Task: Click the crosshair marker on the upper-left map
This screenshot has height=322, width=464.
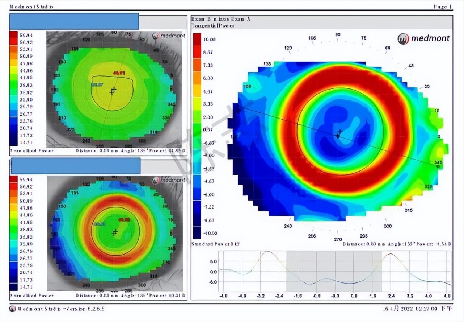Action: [113, 91]
